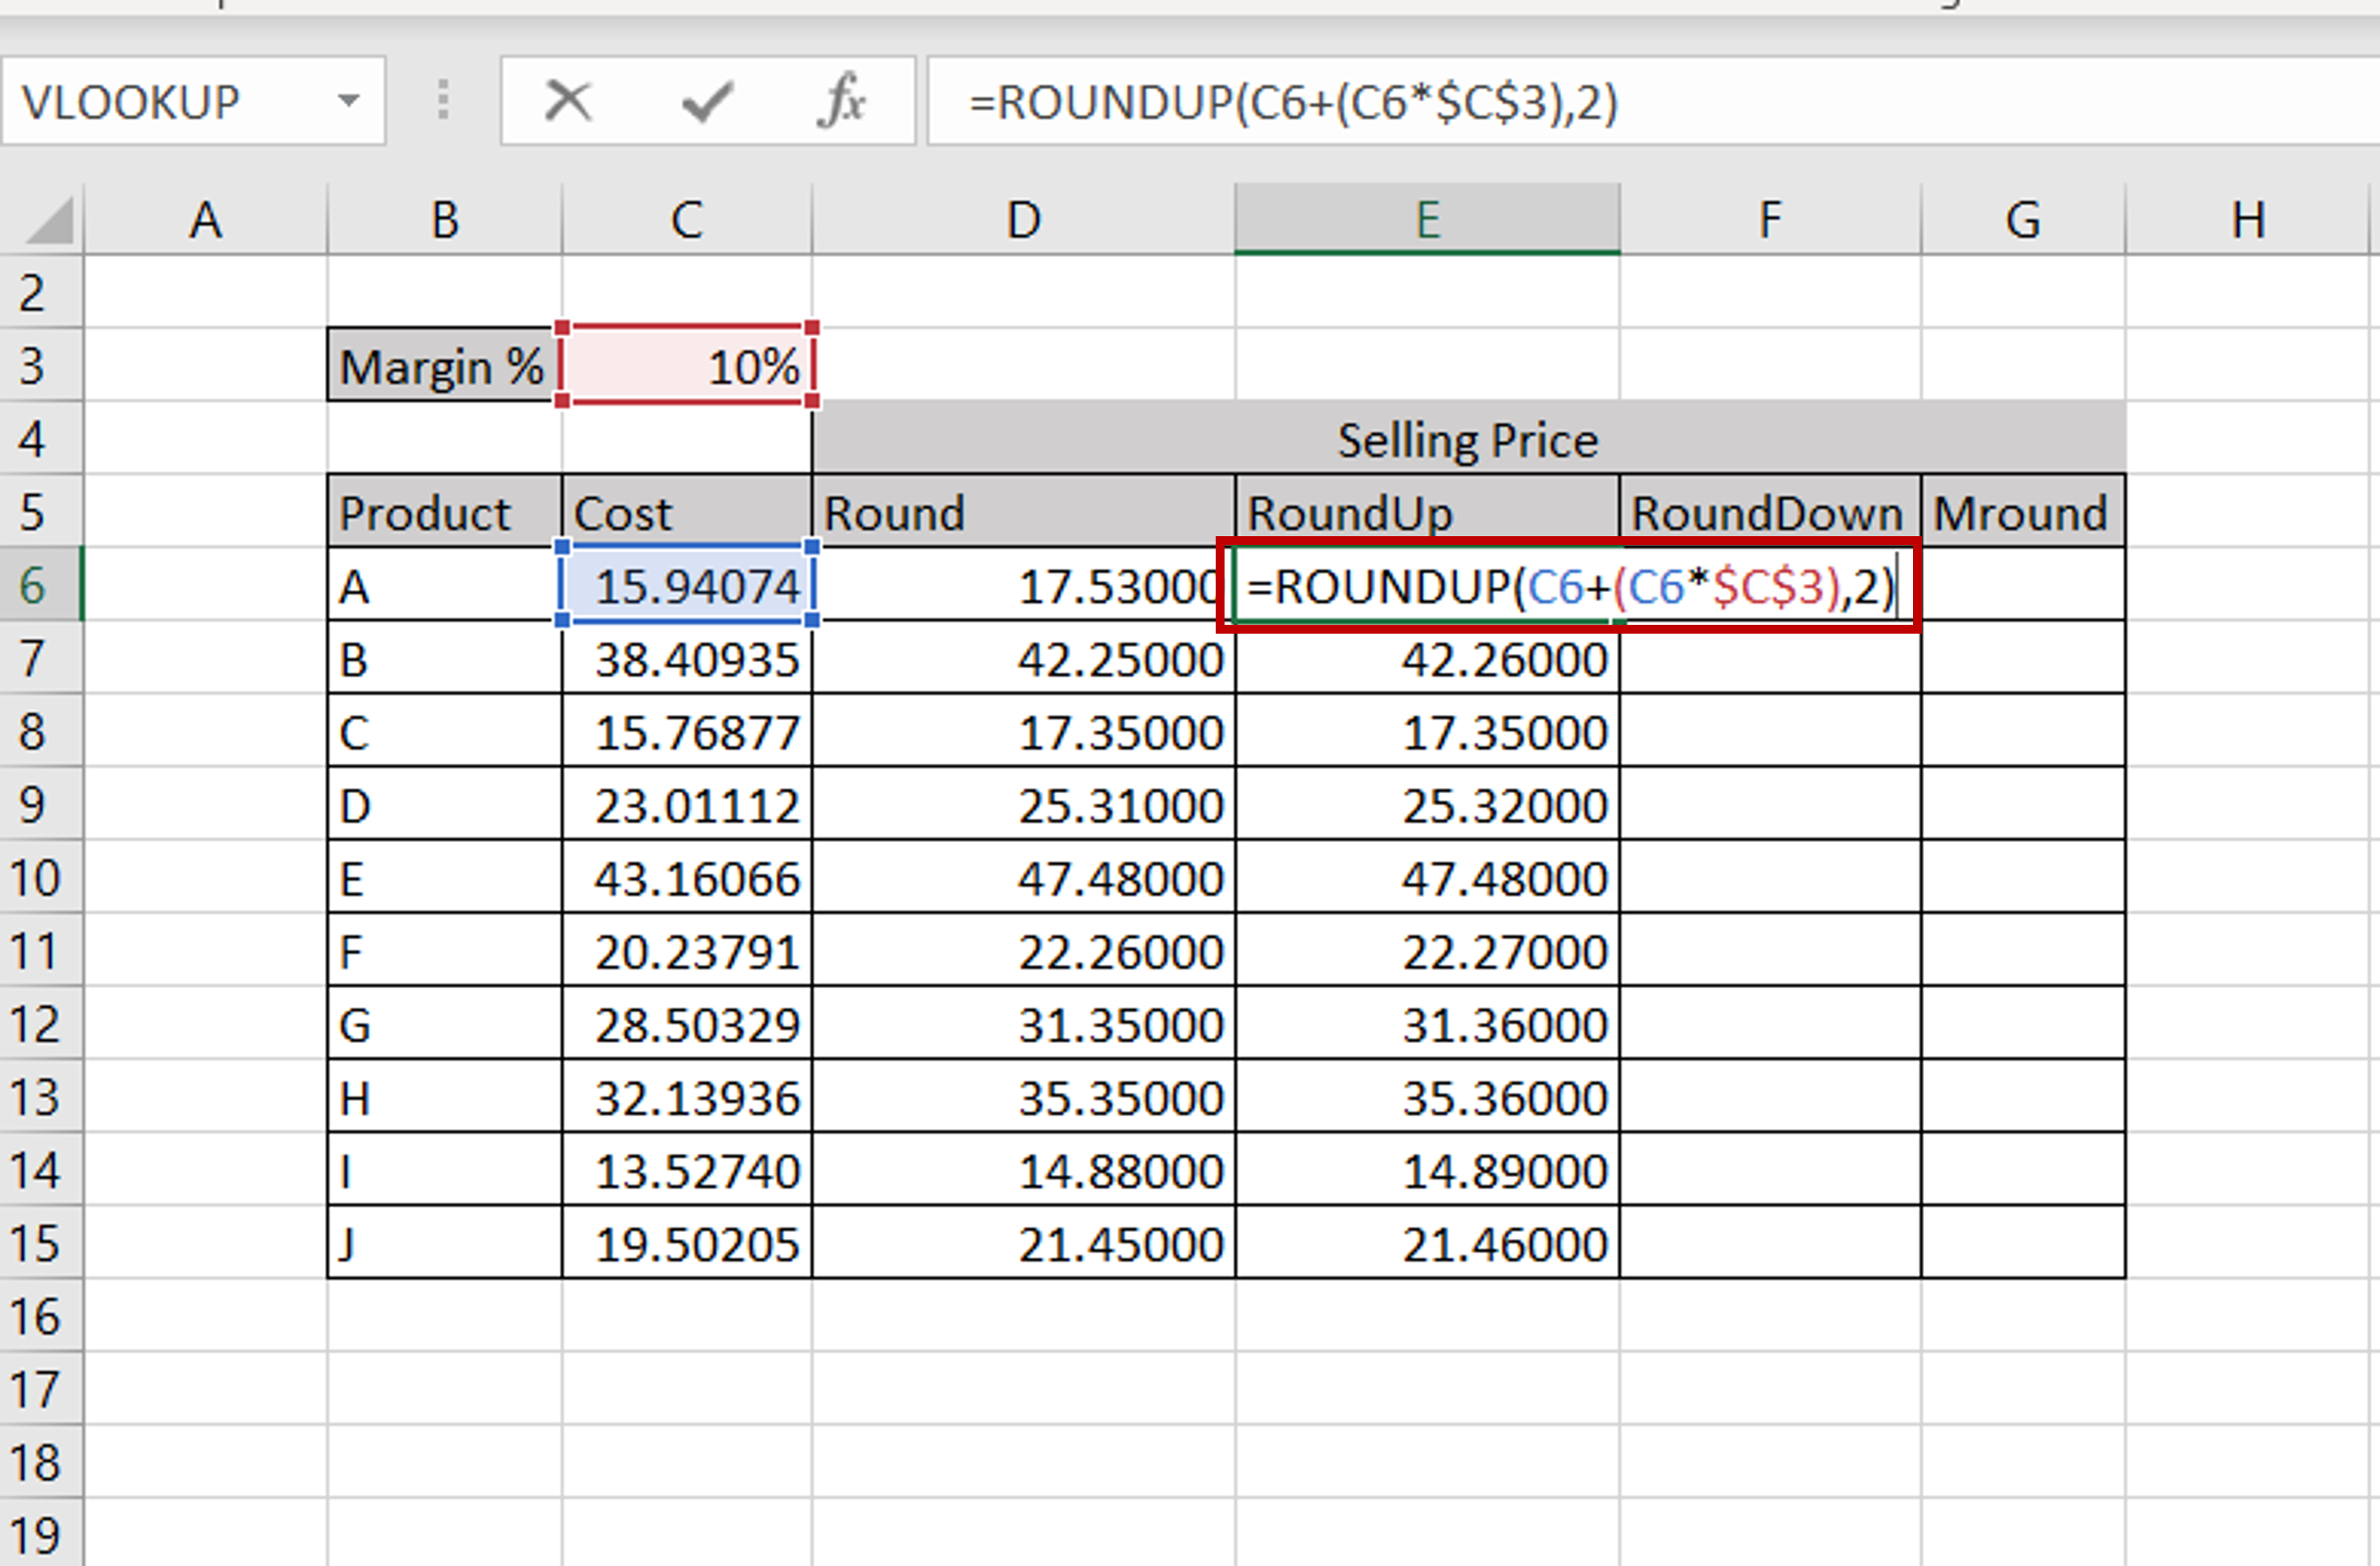Select column B header

(x=444, y=219)
